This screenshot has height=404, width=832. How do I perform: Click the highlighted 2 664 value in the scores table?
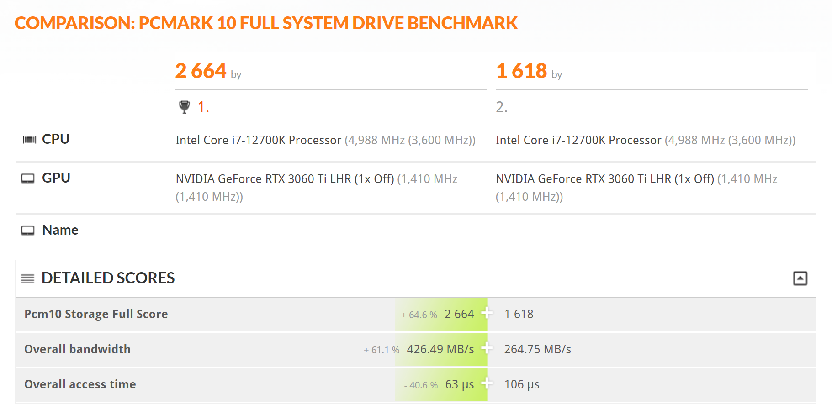[x=459, y=314]
